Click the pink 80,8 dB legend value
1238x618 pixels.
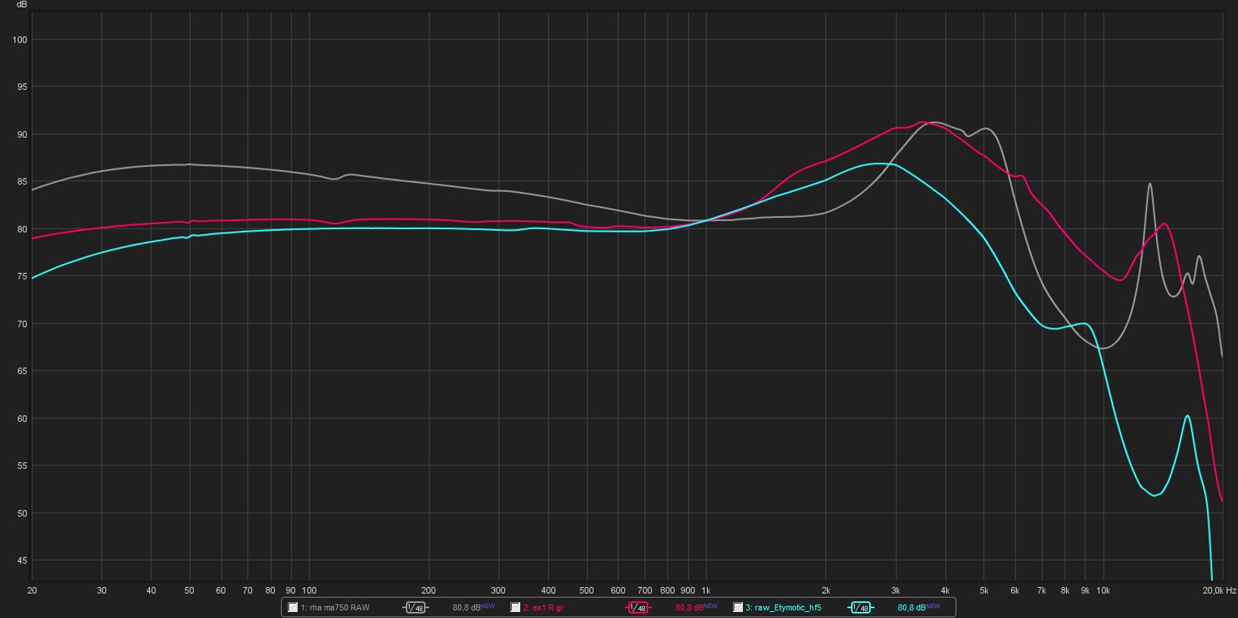click(688, 607)
